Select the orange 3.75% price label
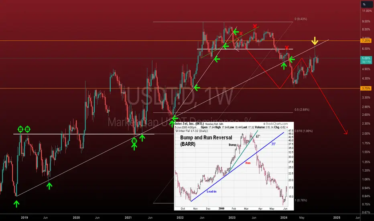The height and width of the screenshot is (221, 374). [x=366, y=88]
